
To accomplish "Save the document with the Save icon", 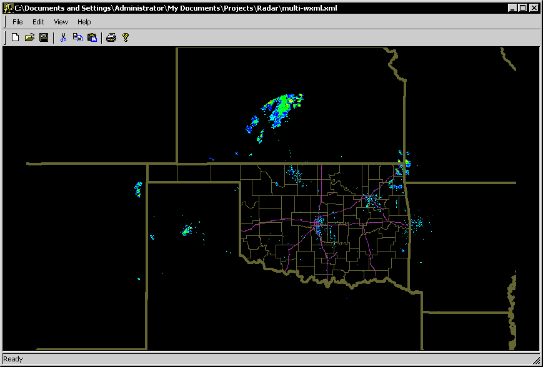I will point(43,37).
